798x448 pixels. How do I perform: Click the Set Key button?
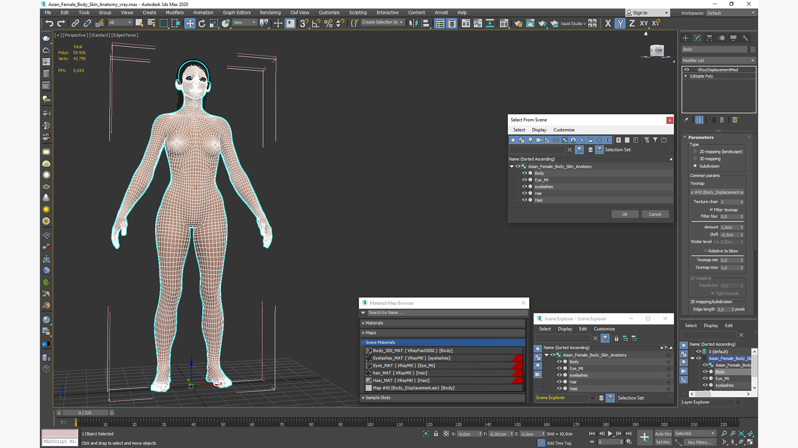663,442
